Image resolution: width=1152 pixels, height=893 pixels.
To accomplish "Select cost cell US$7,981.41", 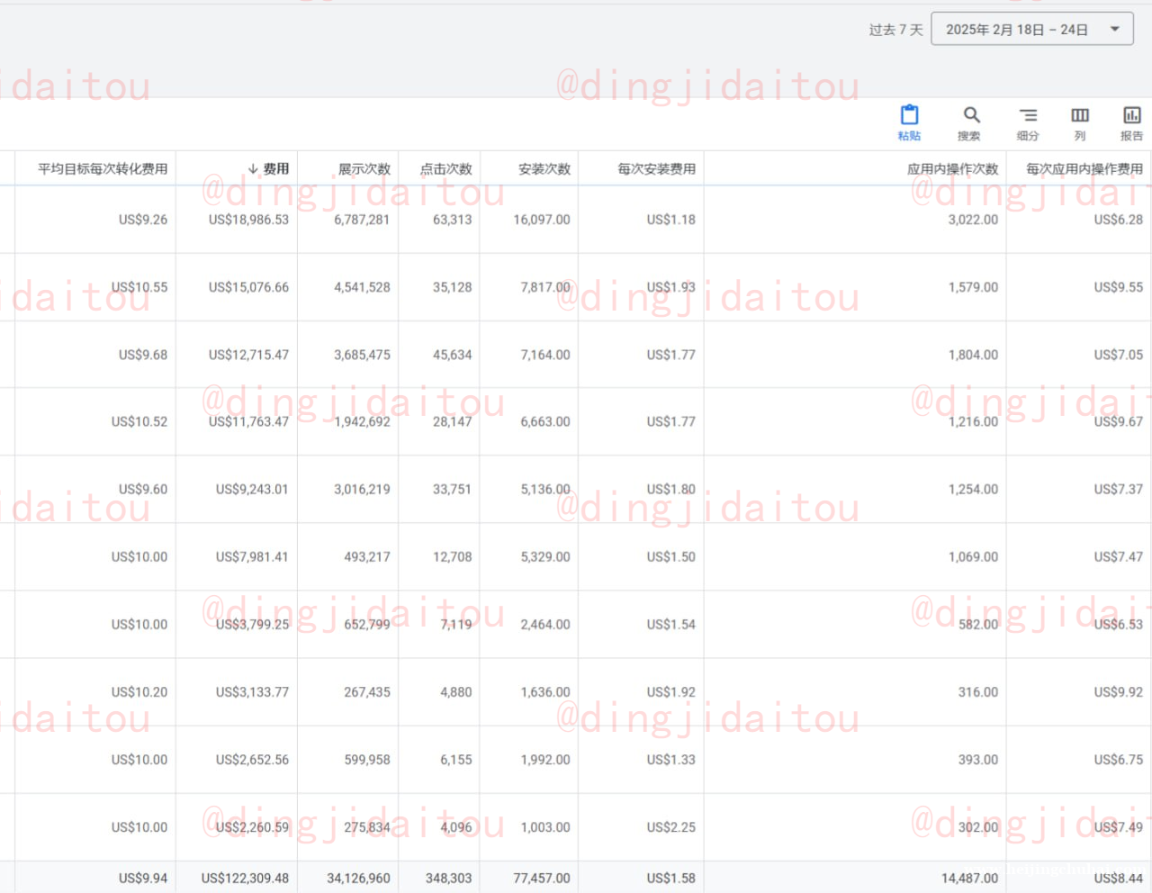I will pos(252,556).
